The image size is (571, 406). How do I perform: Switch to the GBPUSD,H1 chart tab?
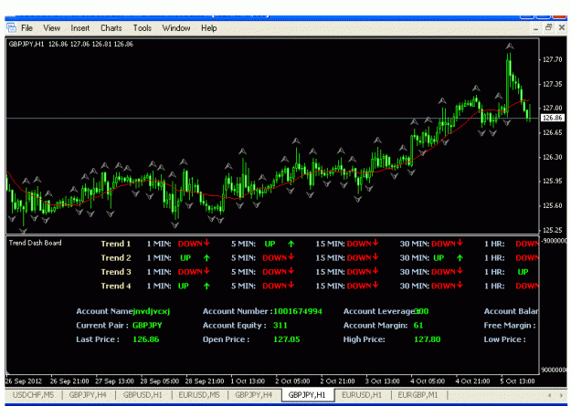[143, 395]
